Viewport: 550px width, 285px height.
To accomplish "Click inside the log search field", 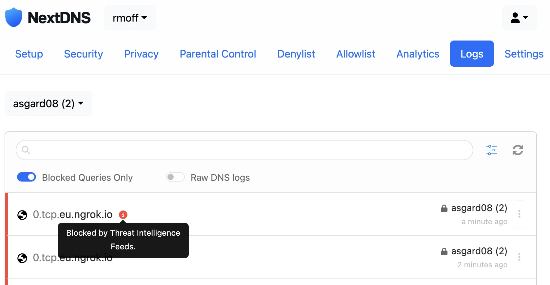I will [x=229, y=150].
